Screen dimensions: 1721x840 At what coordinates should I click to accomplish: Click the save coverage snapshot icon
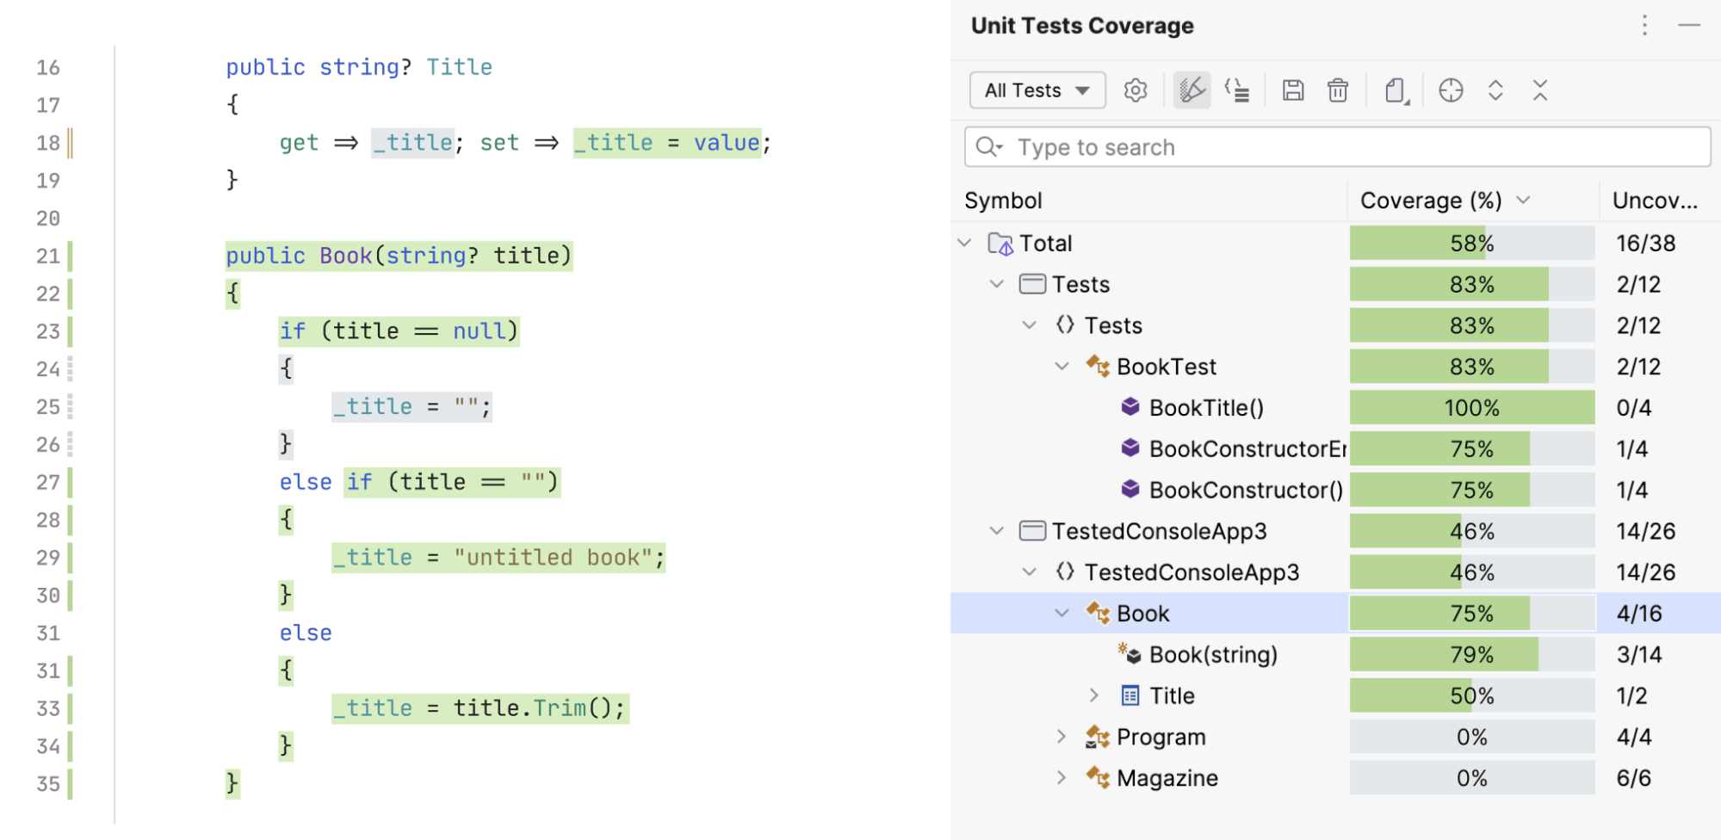pos(1293,90)
